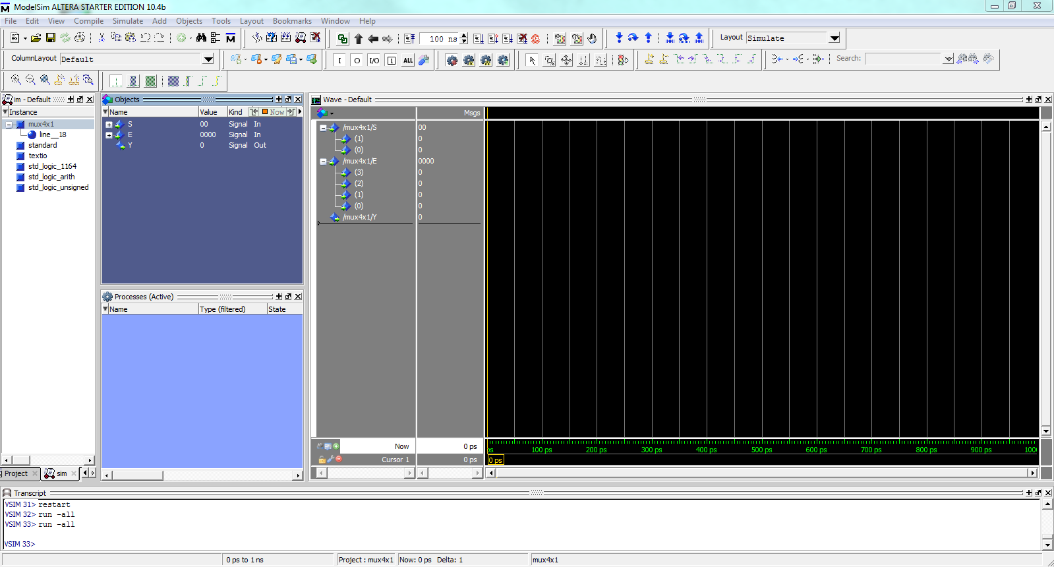Toggle the 'I/O' inout ports filter
Viewport: 1054px width, 567px height.
374,60
